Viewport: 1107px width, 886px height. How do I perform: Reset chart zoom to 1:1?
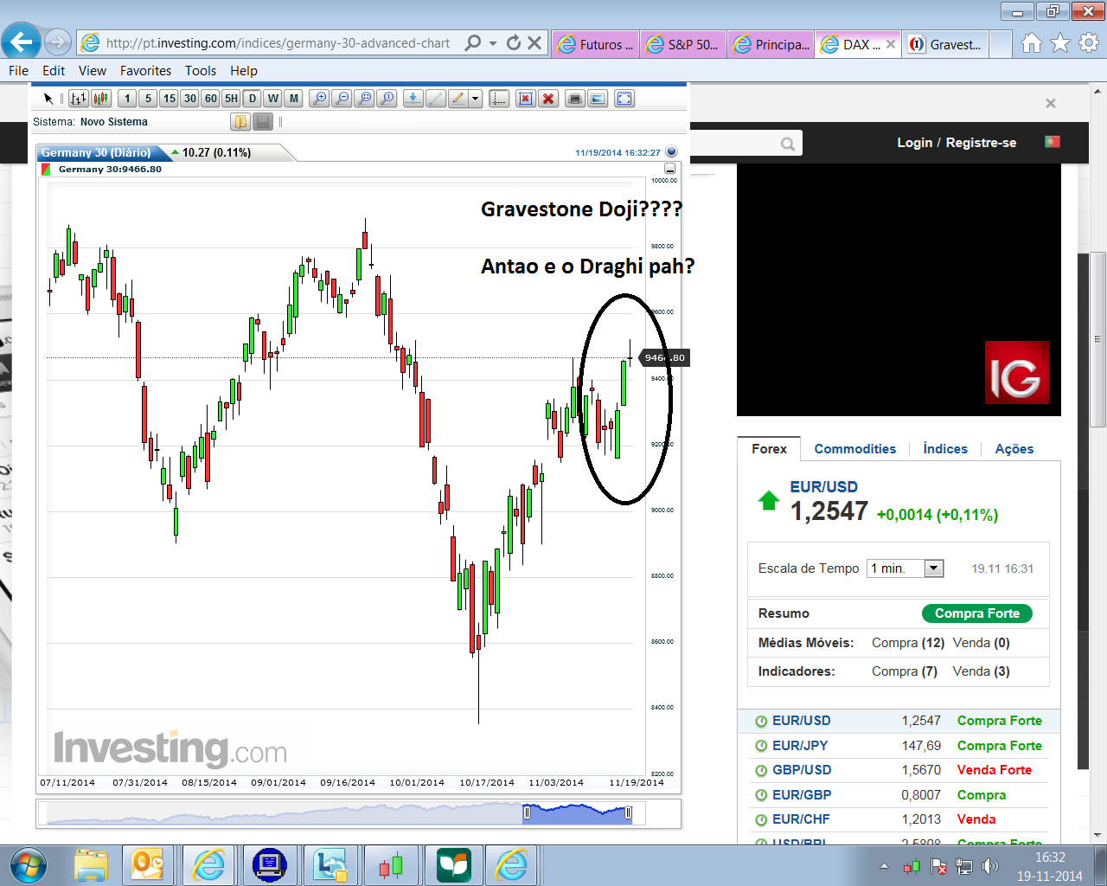[x=387, y=99]
